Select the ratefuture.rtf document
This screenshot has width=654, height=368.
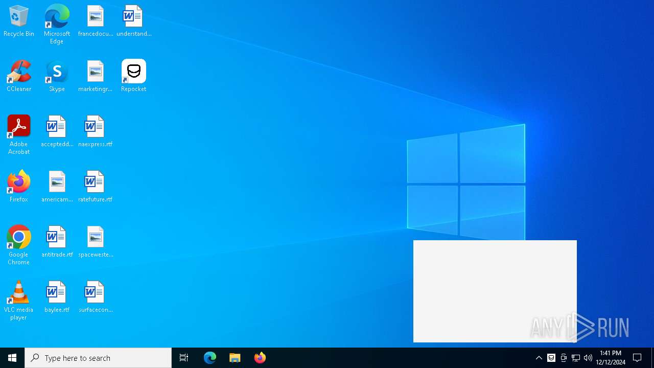(96, 187)
